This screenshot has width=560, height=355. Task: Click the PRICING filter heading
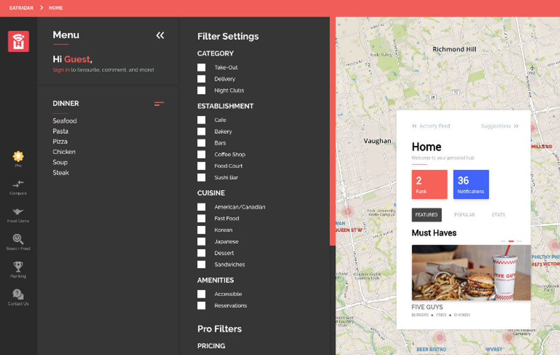211,346
